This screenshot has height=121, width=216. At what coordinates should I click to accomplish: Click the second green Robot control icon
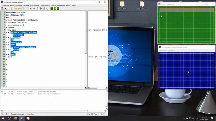(x=55, y=9)
